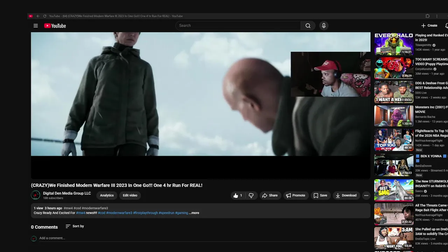Open the #speedrun hashtag link

click(x=166, y=213)
